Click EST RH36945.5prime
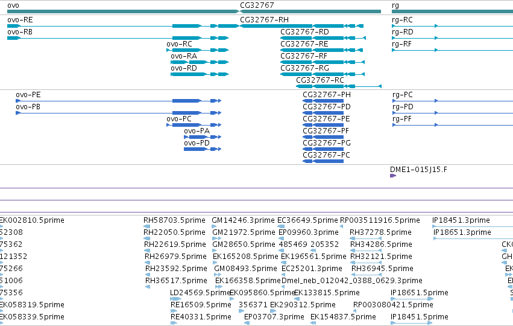513x326 pixels. 382,269
